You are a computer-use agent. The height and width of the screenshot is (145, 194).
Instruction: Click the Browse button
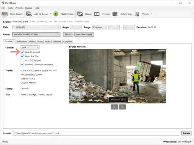pos(186,133)
